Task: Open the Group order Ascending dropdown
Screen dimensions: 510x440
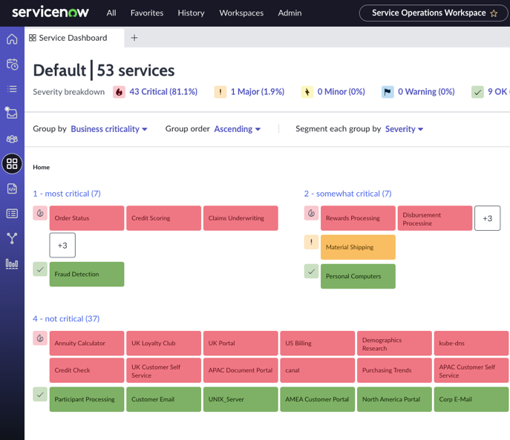Action: [x=238, y=129]
